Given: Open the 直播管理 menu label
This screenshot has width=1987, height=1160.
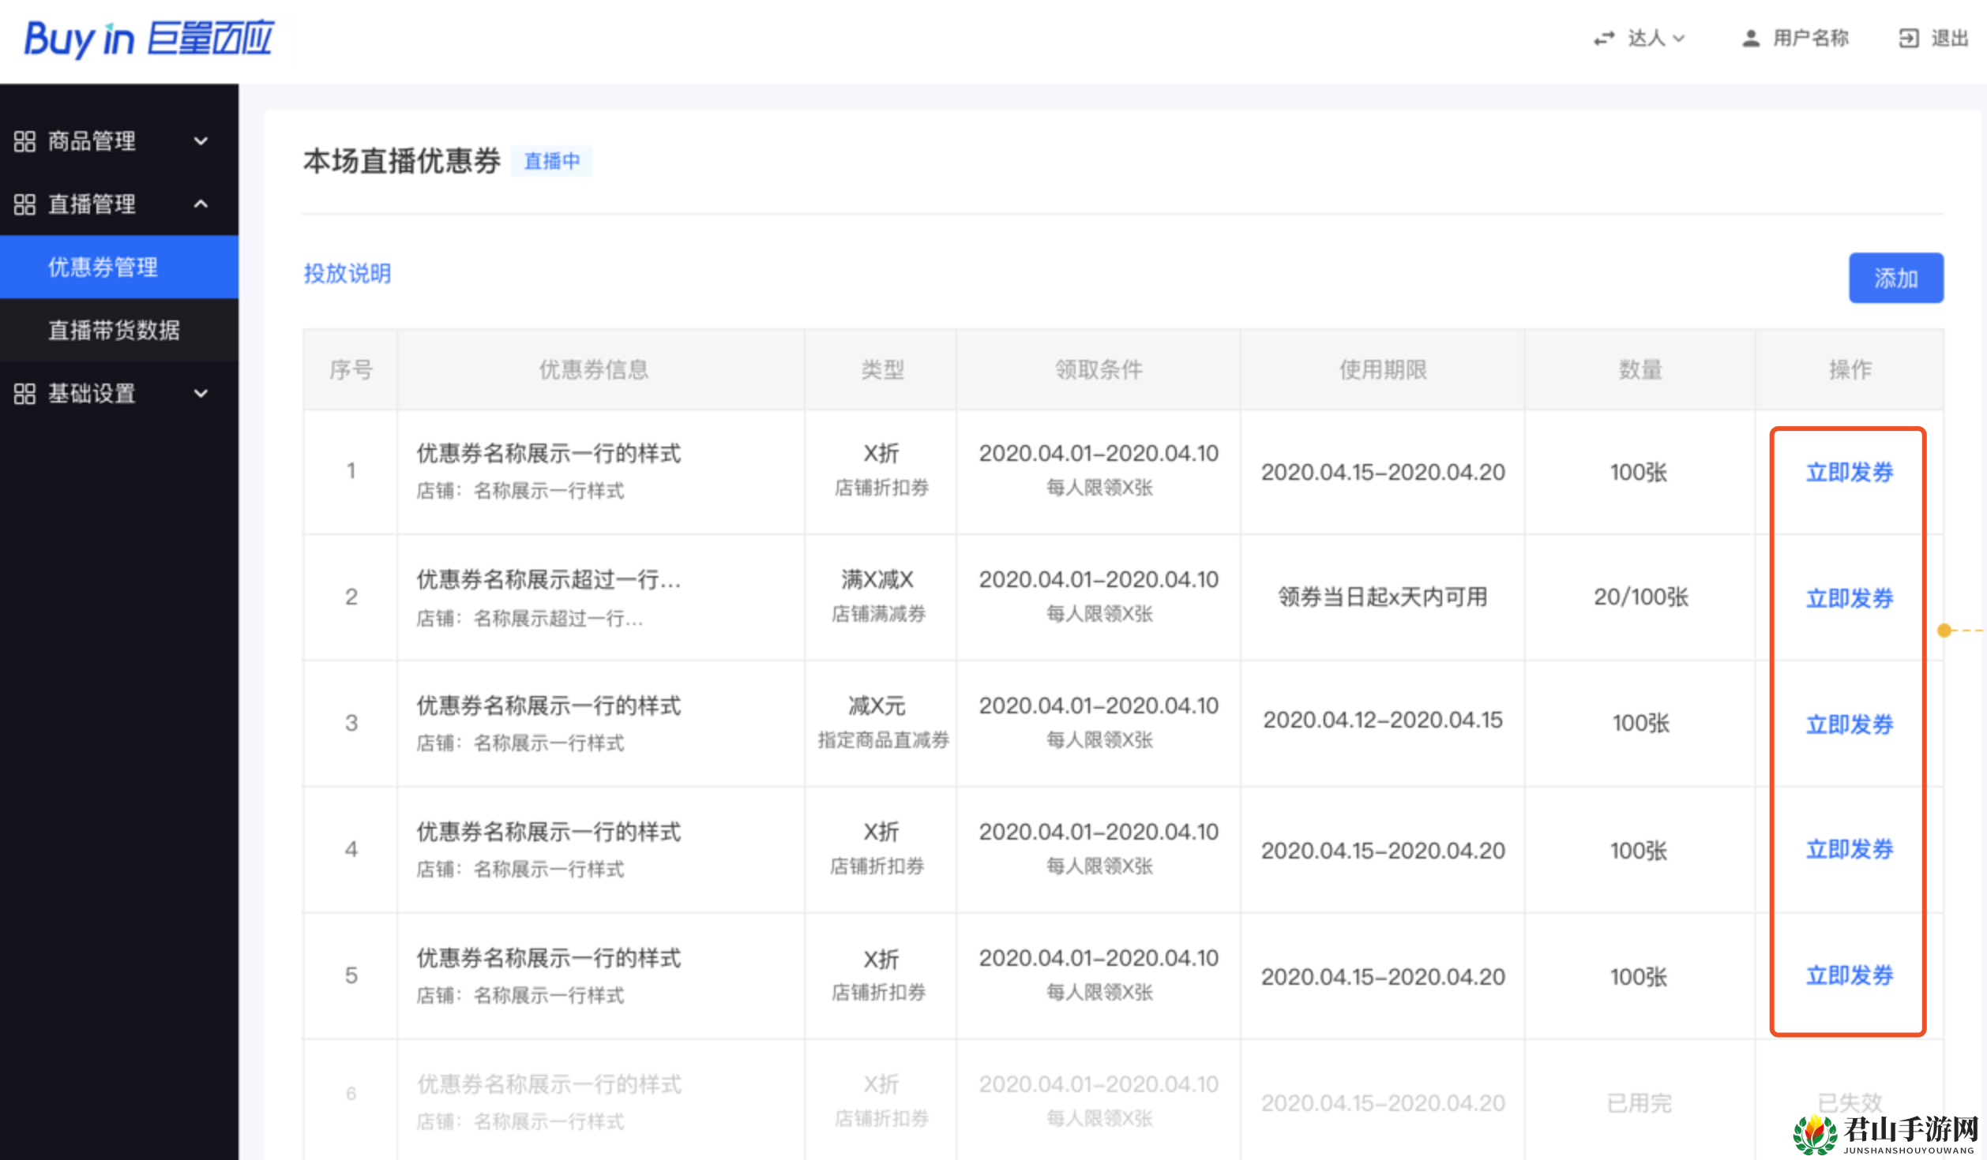Looking at the screenshot, I should coord(92,204).
